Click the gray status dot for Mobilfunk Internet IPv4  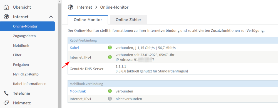point(110,99)
